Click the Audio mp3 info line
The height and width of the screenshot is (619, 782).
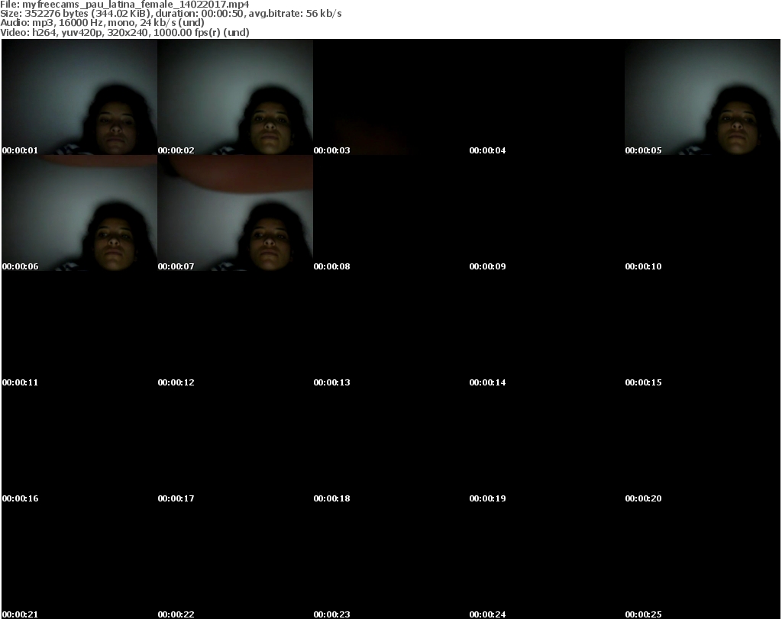[102, 22]
